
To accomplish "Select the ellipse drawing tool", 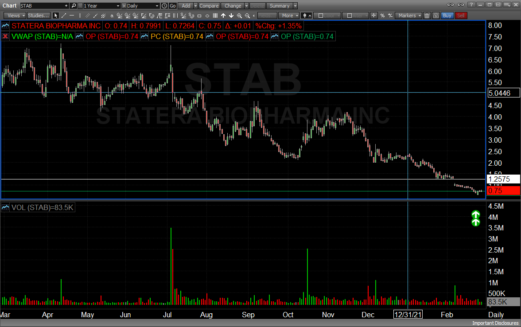I will (x=207, y=16).
